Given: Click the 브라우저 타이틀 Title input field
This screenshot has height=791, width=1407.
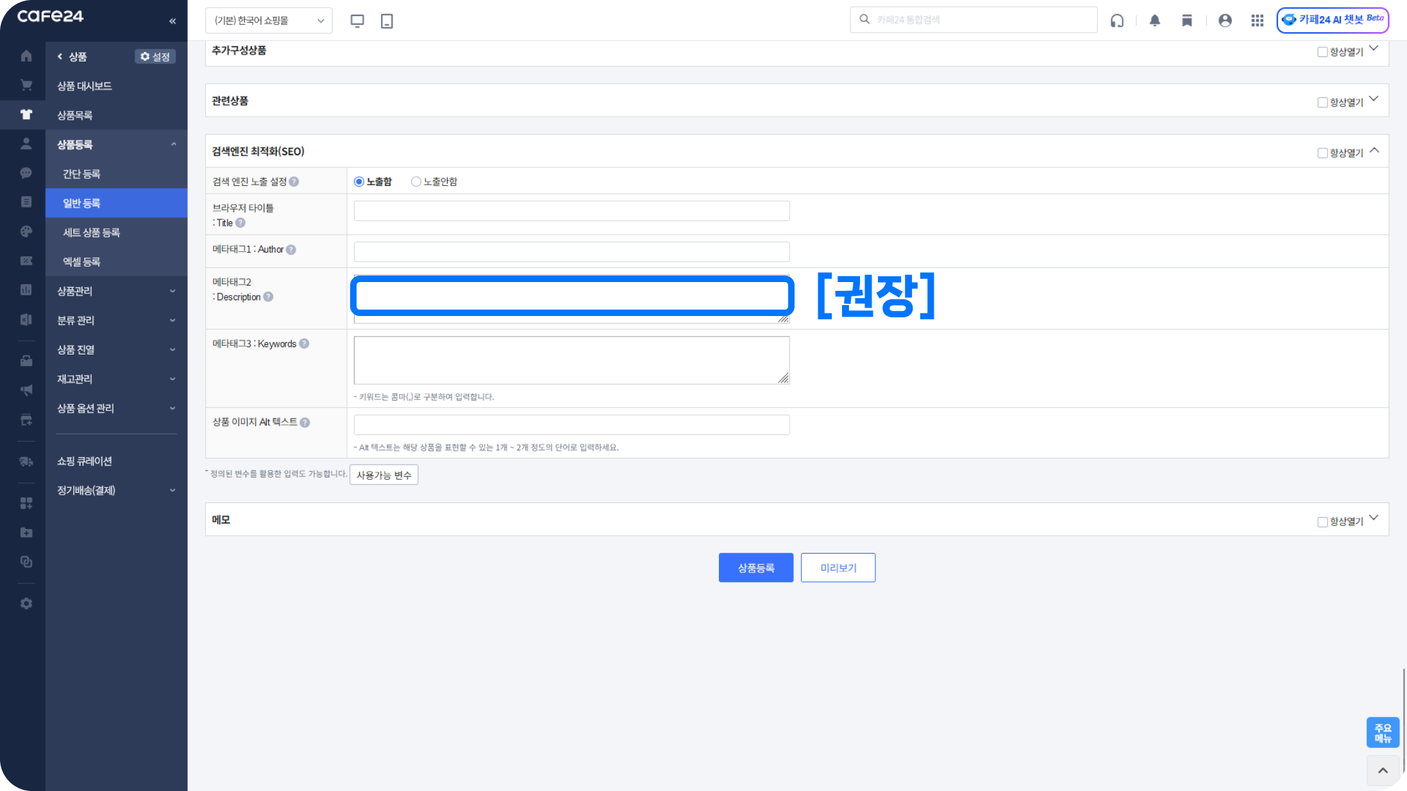Looking at the screenshot, I should pos(571,211).
